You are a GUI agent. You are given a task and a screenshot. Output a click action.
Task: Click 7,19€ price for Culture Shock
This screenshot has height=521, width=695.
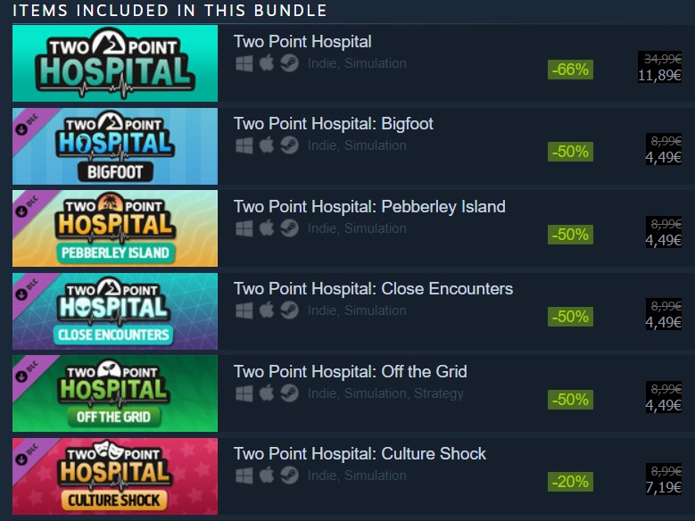664,487
